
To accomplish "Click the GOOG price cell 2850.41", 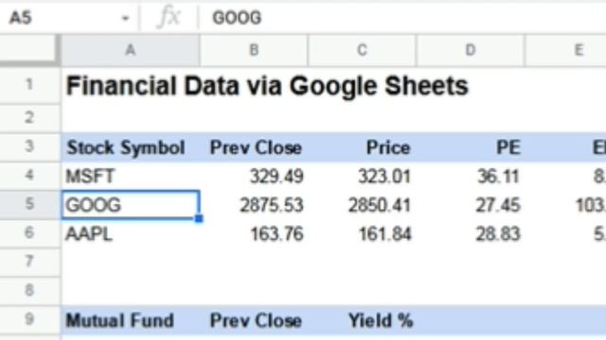I will click(362, 205).
